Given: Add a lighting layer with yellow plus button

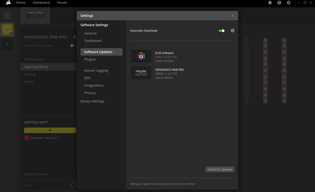Looking at the screenshot, I should 50,130.
